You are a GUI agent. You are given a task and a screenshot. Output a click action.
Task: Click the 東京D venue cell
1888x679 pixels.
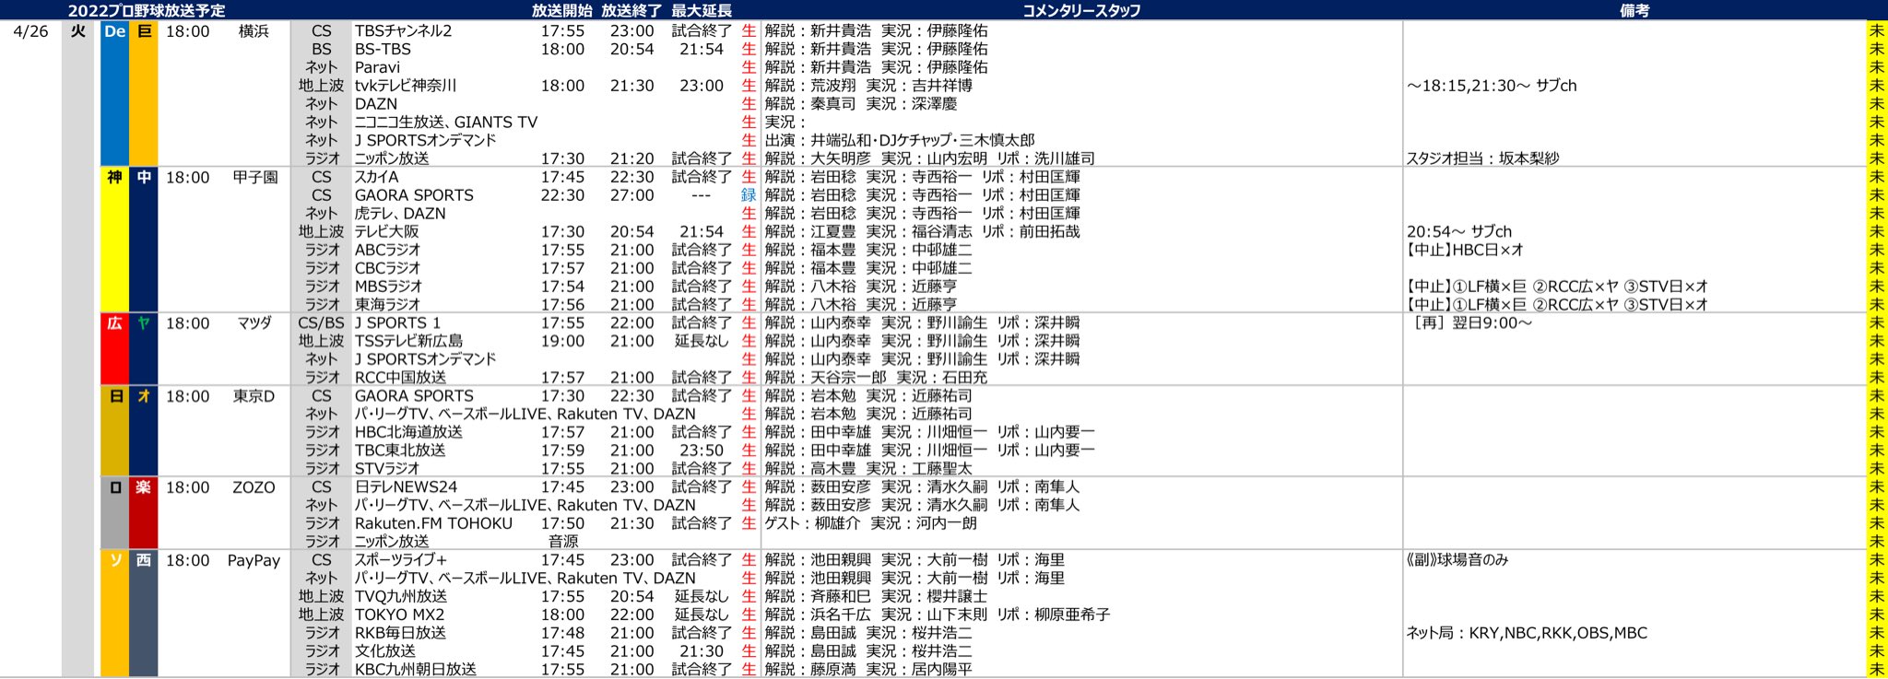point(254,396)
